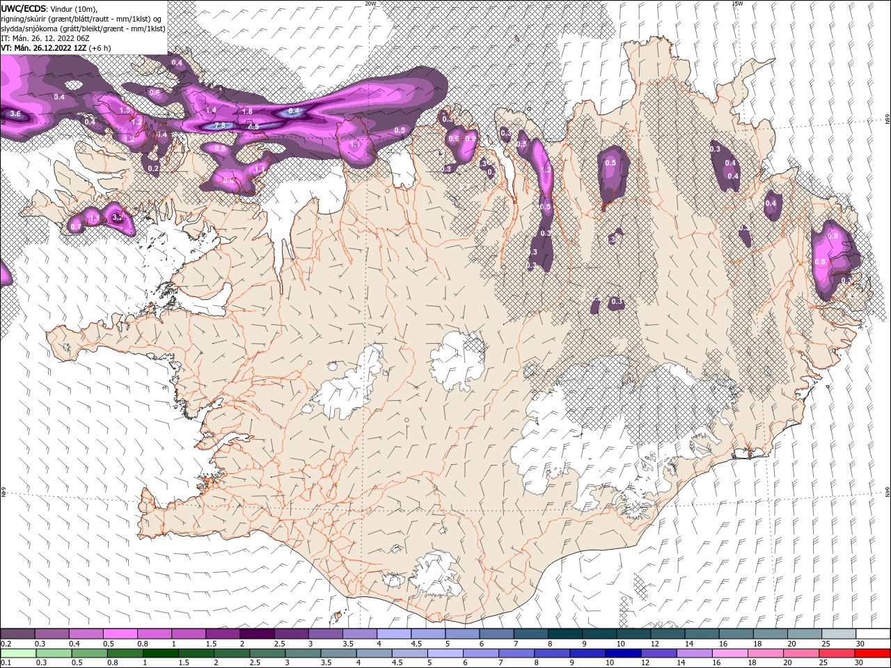
Task: Pick the dark green 1 swatch in the rain legend
Action: [161, 653]
